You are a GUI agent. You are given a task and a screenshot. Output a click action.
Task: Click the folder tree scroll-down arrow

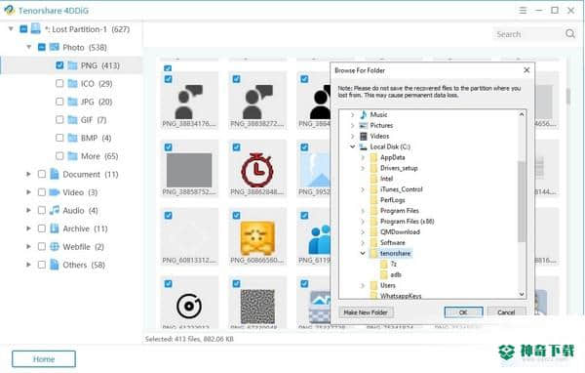522,294
